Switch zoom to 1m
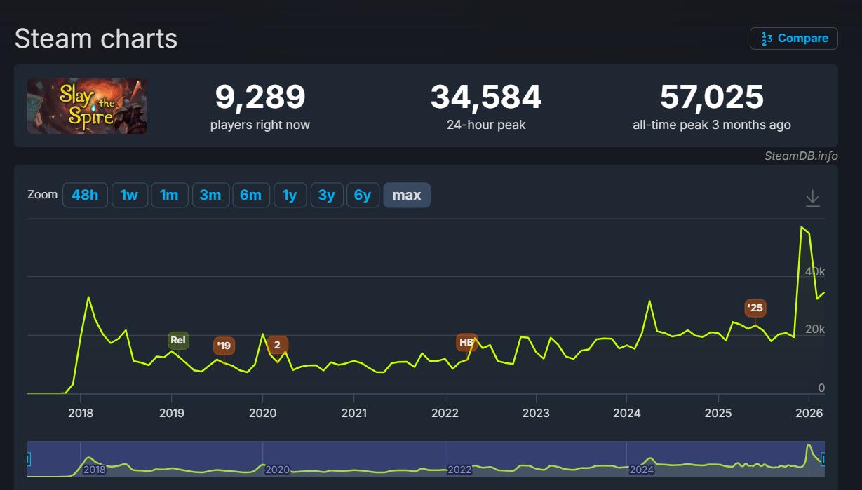This screenshot has width=862, height=490. tap(169, 195)
